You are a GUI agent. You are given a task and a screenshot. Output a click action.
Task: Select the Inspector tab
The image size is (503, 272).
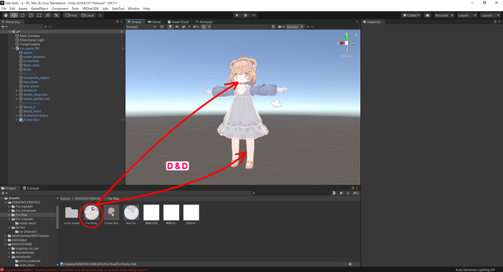pyautogui.click(x=372, y=22)
